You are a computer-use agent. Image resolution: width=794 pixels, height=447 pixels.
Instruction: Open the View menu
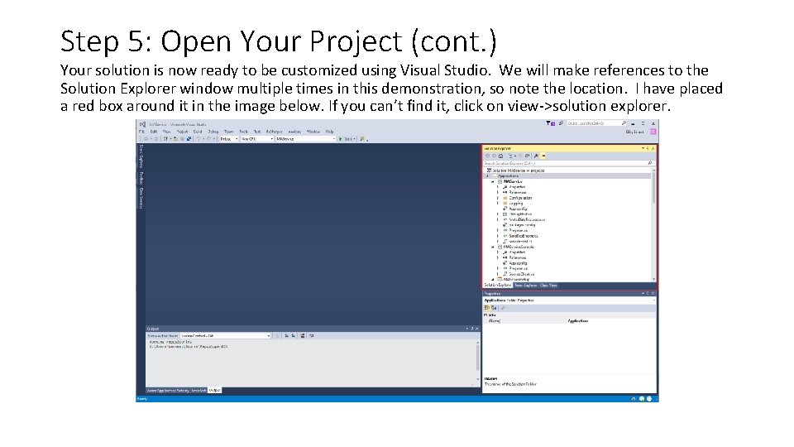(x=166, y=132)
